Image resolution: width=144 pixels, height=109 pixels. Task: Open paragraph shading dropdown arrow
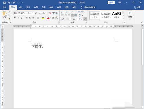pos(65,19)
